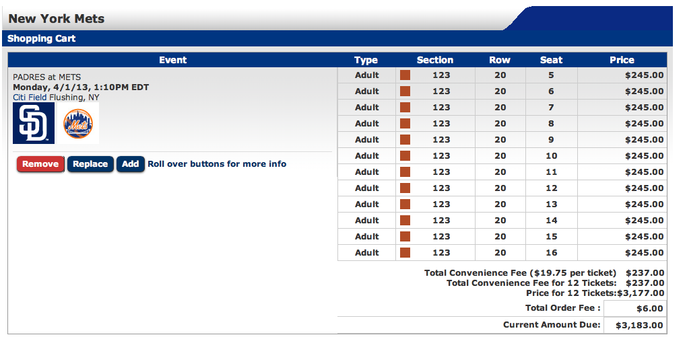Screen dimensions: 685x337
Task: Click the Current Amount Due label
Action: (x=552, y=325)
